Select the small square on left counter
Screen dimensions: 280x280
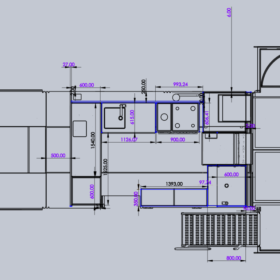79,129
